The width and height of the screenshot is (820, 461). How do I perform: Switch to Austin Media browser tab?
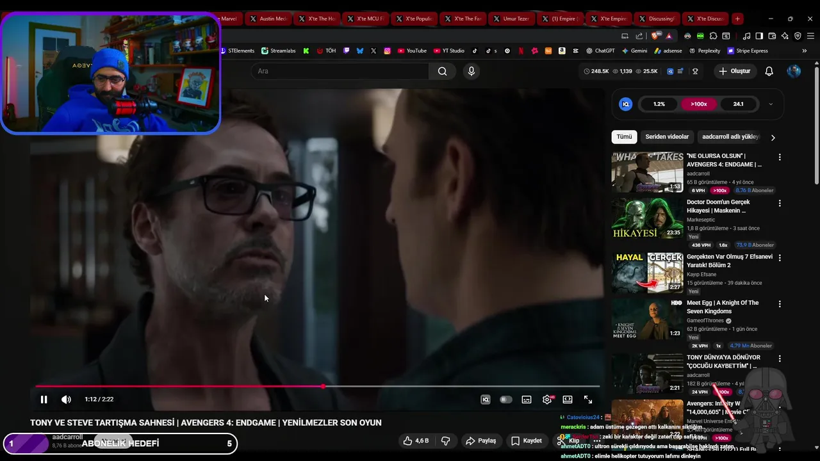pyautogui.click(x=268, y=19)
